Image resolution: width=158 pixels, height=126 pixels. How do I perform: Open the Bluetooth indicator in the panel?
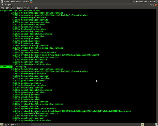coord(131,2)
